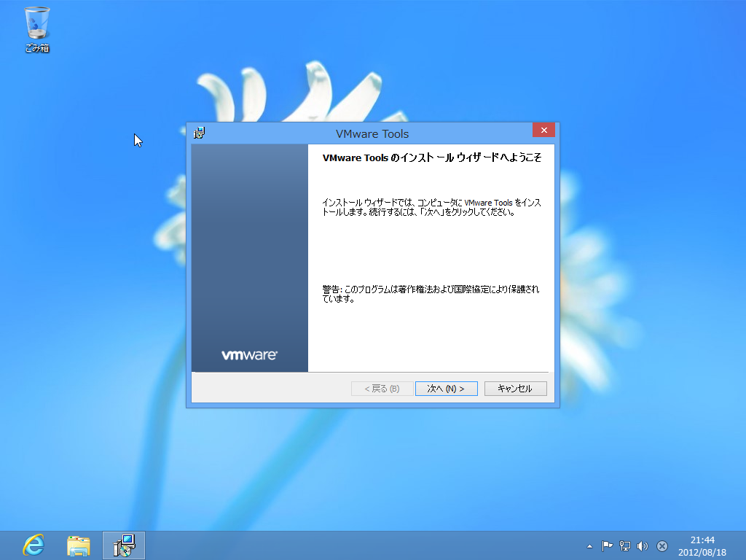This screenshot has width=746, height=560.
Task: Open the network tray icon
Action: 624,546
